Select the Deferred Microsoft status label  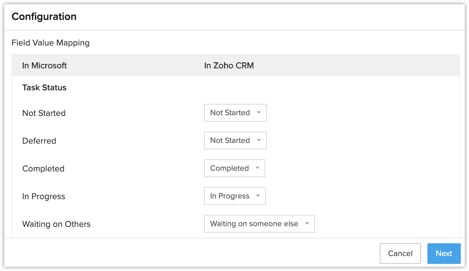point(39,141)
